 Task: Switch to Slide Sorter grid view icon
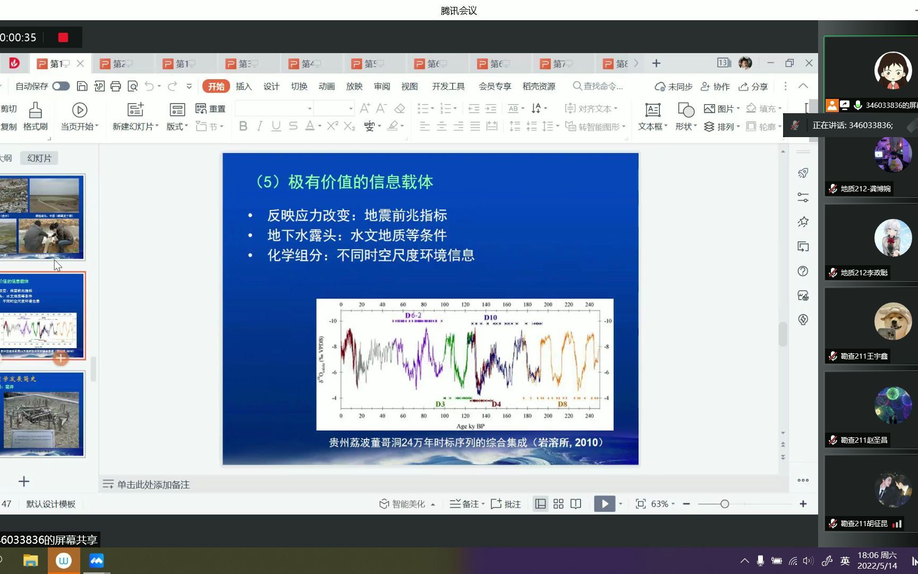(558, 504)
